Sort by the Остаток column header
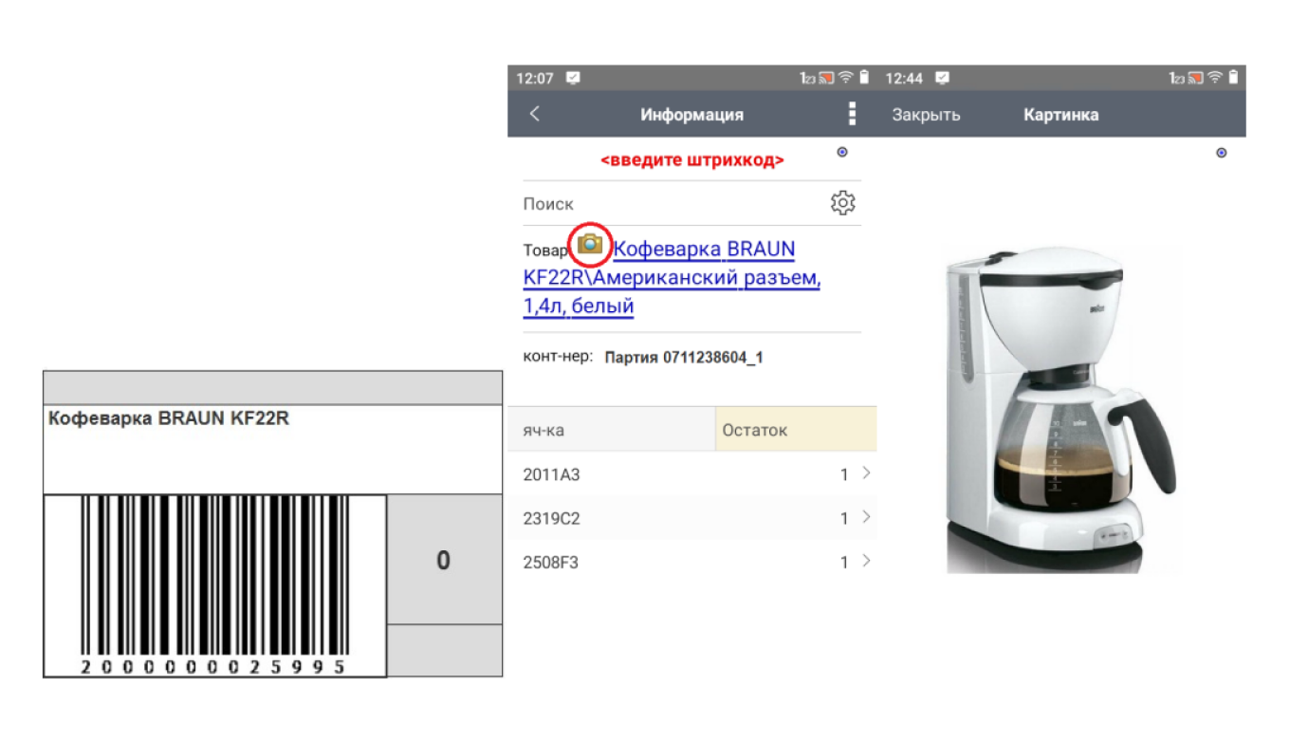 pyautogui.click(x=796, y=430)
